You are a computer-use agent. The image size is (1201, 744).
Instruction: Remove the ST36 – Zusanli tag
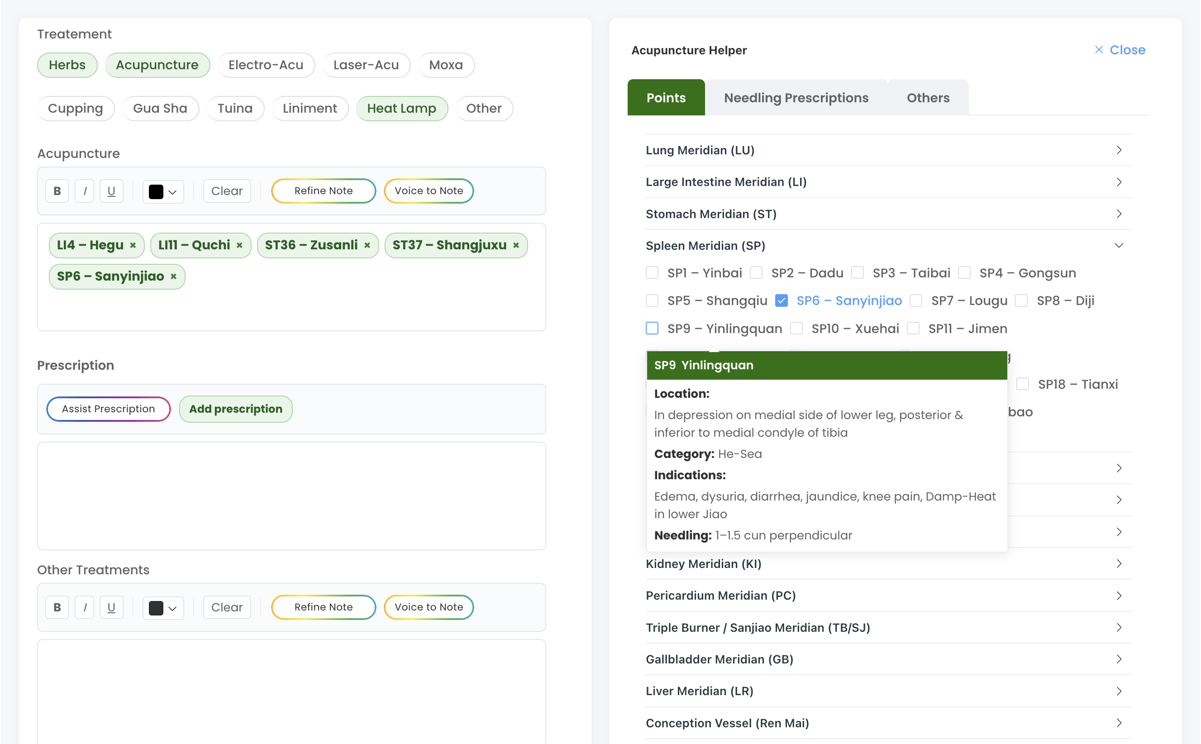[367, 245]
